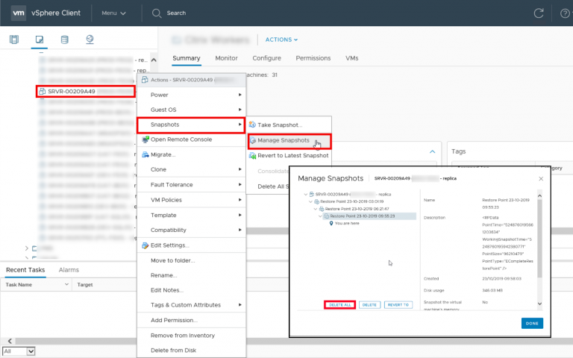The image size is (573, 358).
Task: Expand the Clone submenu
Action: (191, 169)
